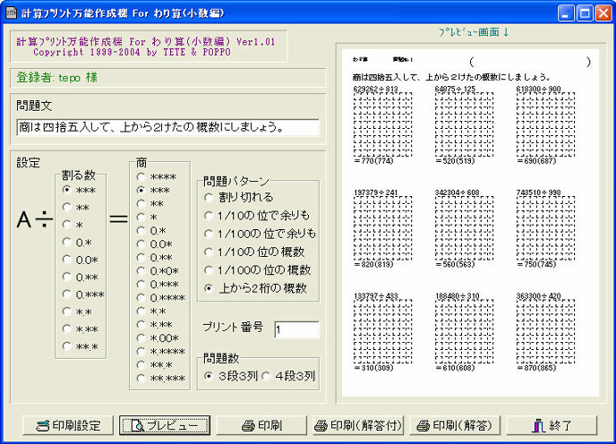Select 商 option *.00*
616x444 pixels.
[158, 337]
